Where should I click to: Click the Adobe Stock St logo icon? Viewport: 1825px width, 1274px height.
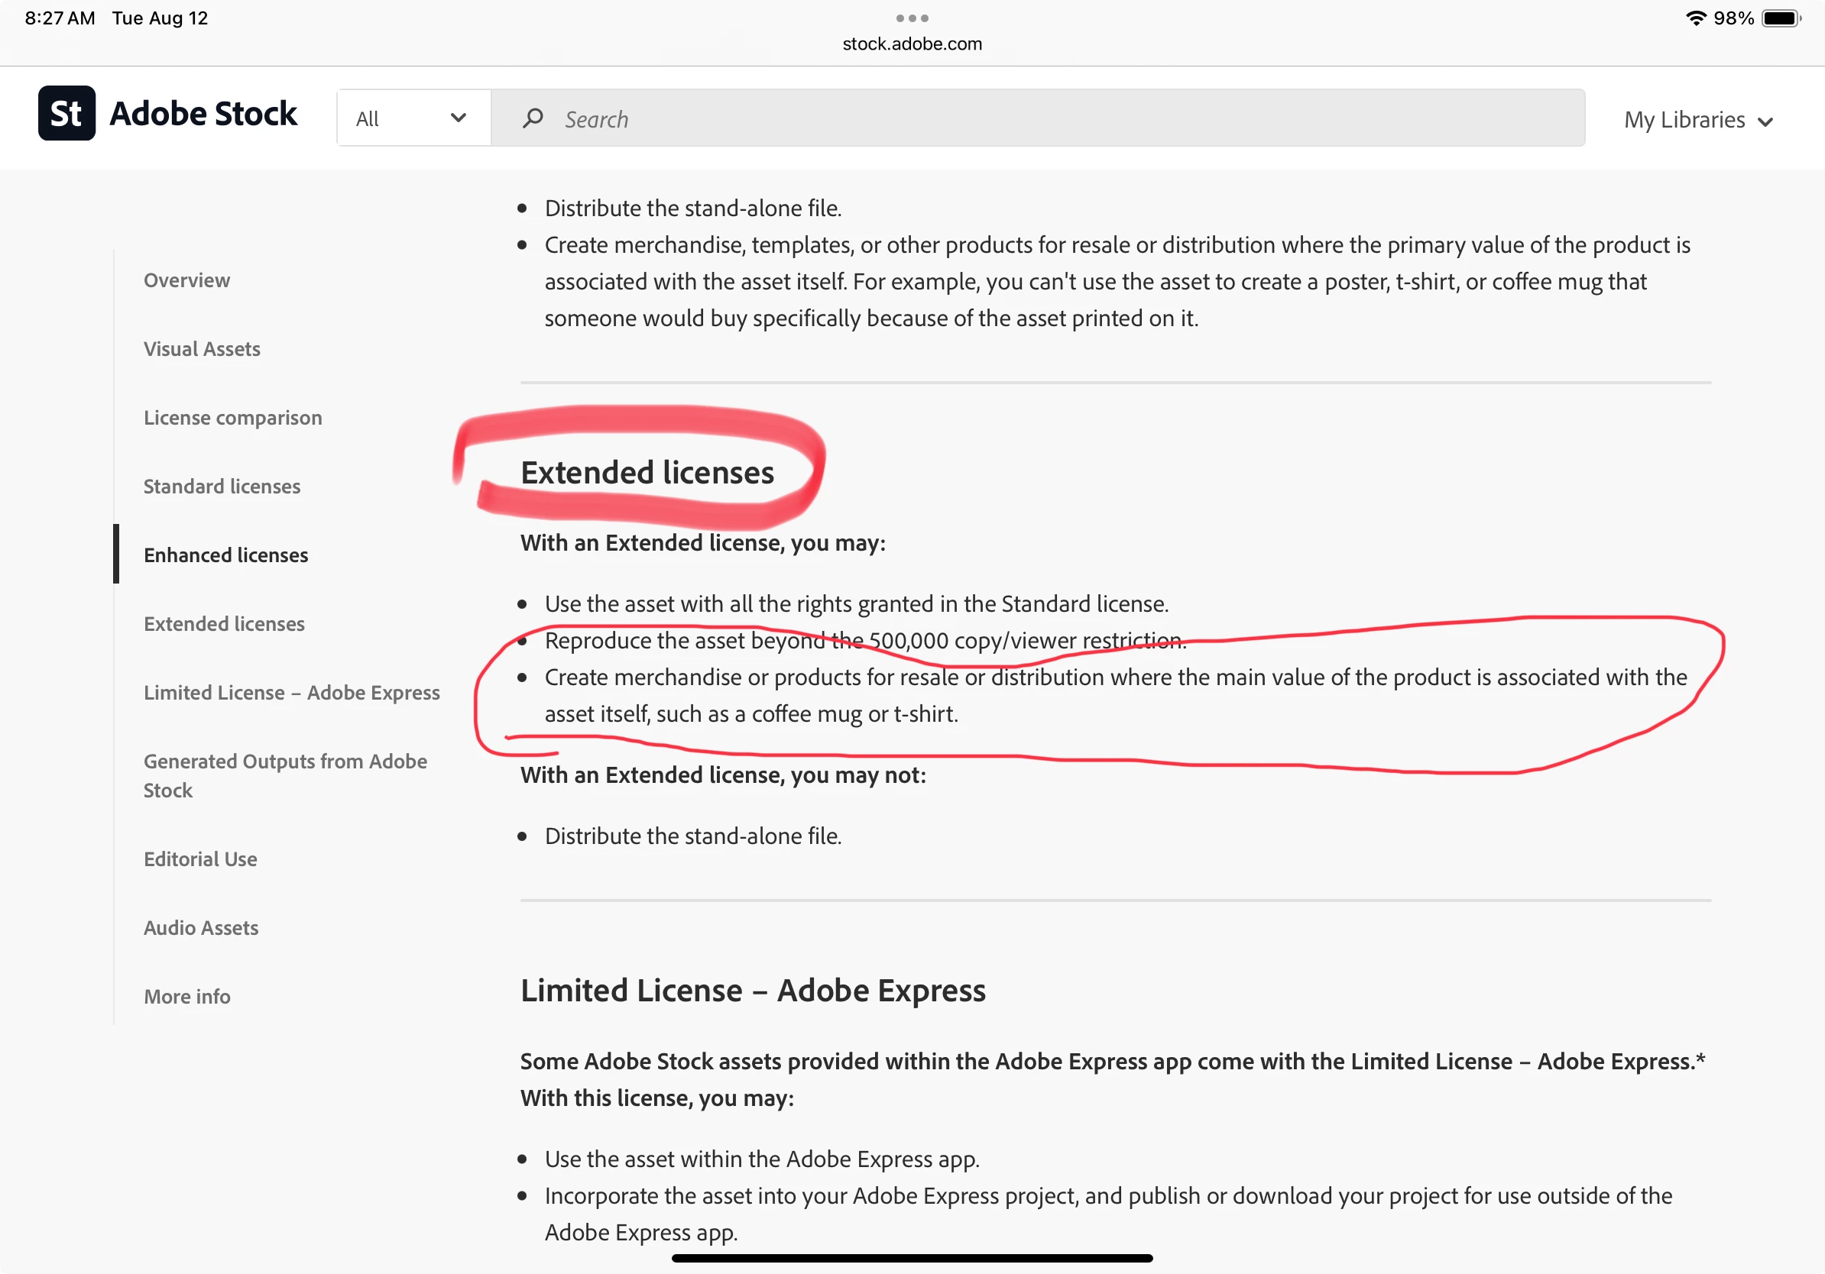(x=66, y=114)
